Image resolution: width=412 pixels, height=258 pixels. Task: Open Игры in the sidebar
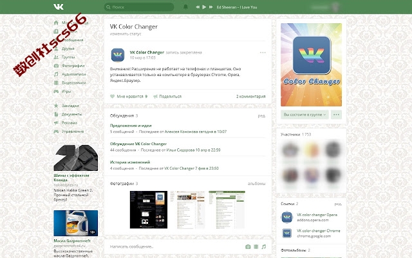(66, 91)
